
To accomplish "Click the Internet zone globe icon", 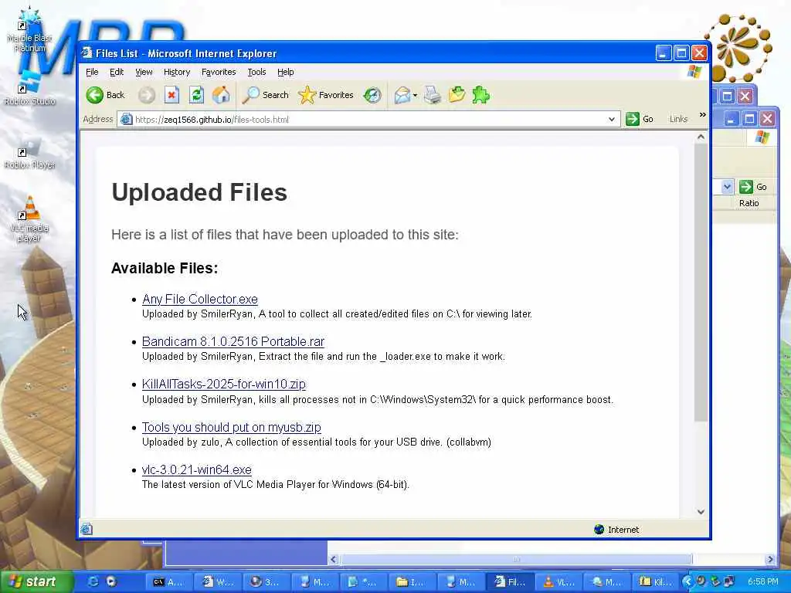I will coord(599,529).
